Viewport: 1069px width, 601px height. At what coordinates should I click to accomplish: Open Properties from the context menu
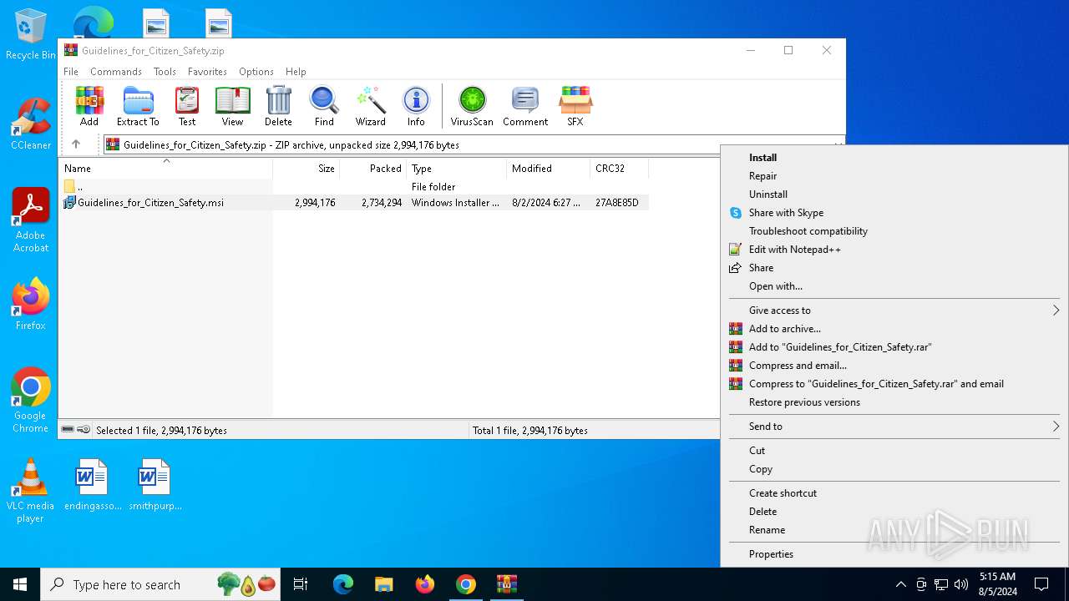(x=894, y=554)
